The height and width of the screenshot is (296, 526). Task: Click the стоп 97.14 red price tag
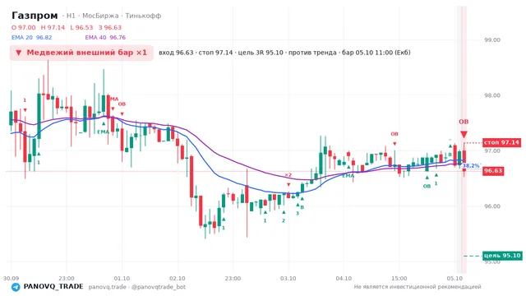click(x=501, y=142)
